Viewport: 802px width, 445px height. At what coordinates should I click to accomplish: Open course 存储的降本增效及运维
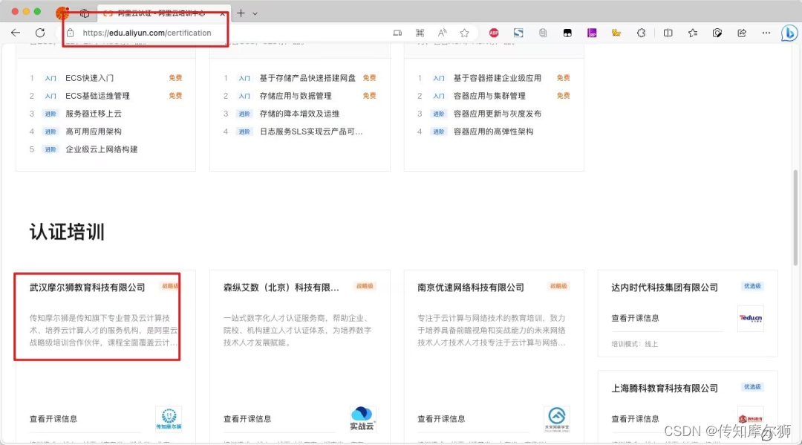point(300,114)
